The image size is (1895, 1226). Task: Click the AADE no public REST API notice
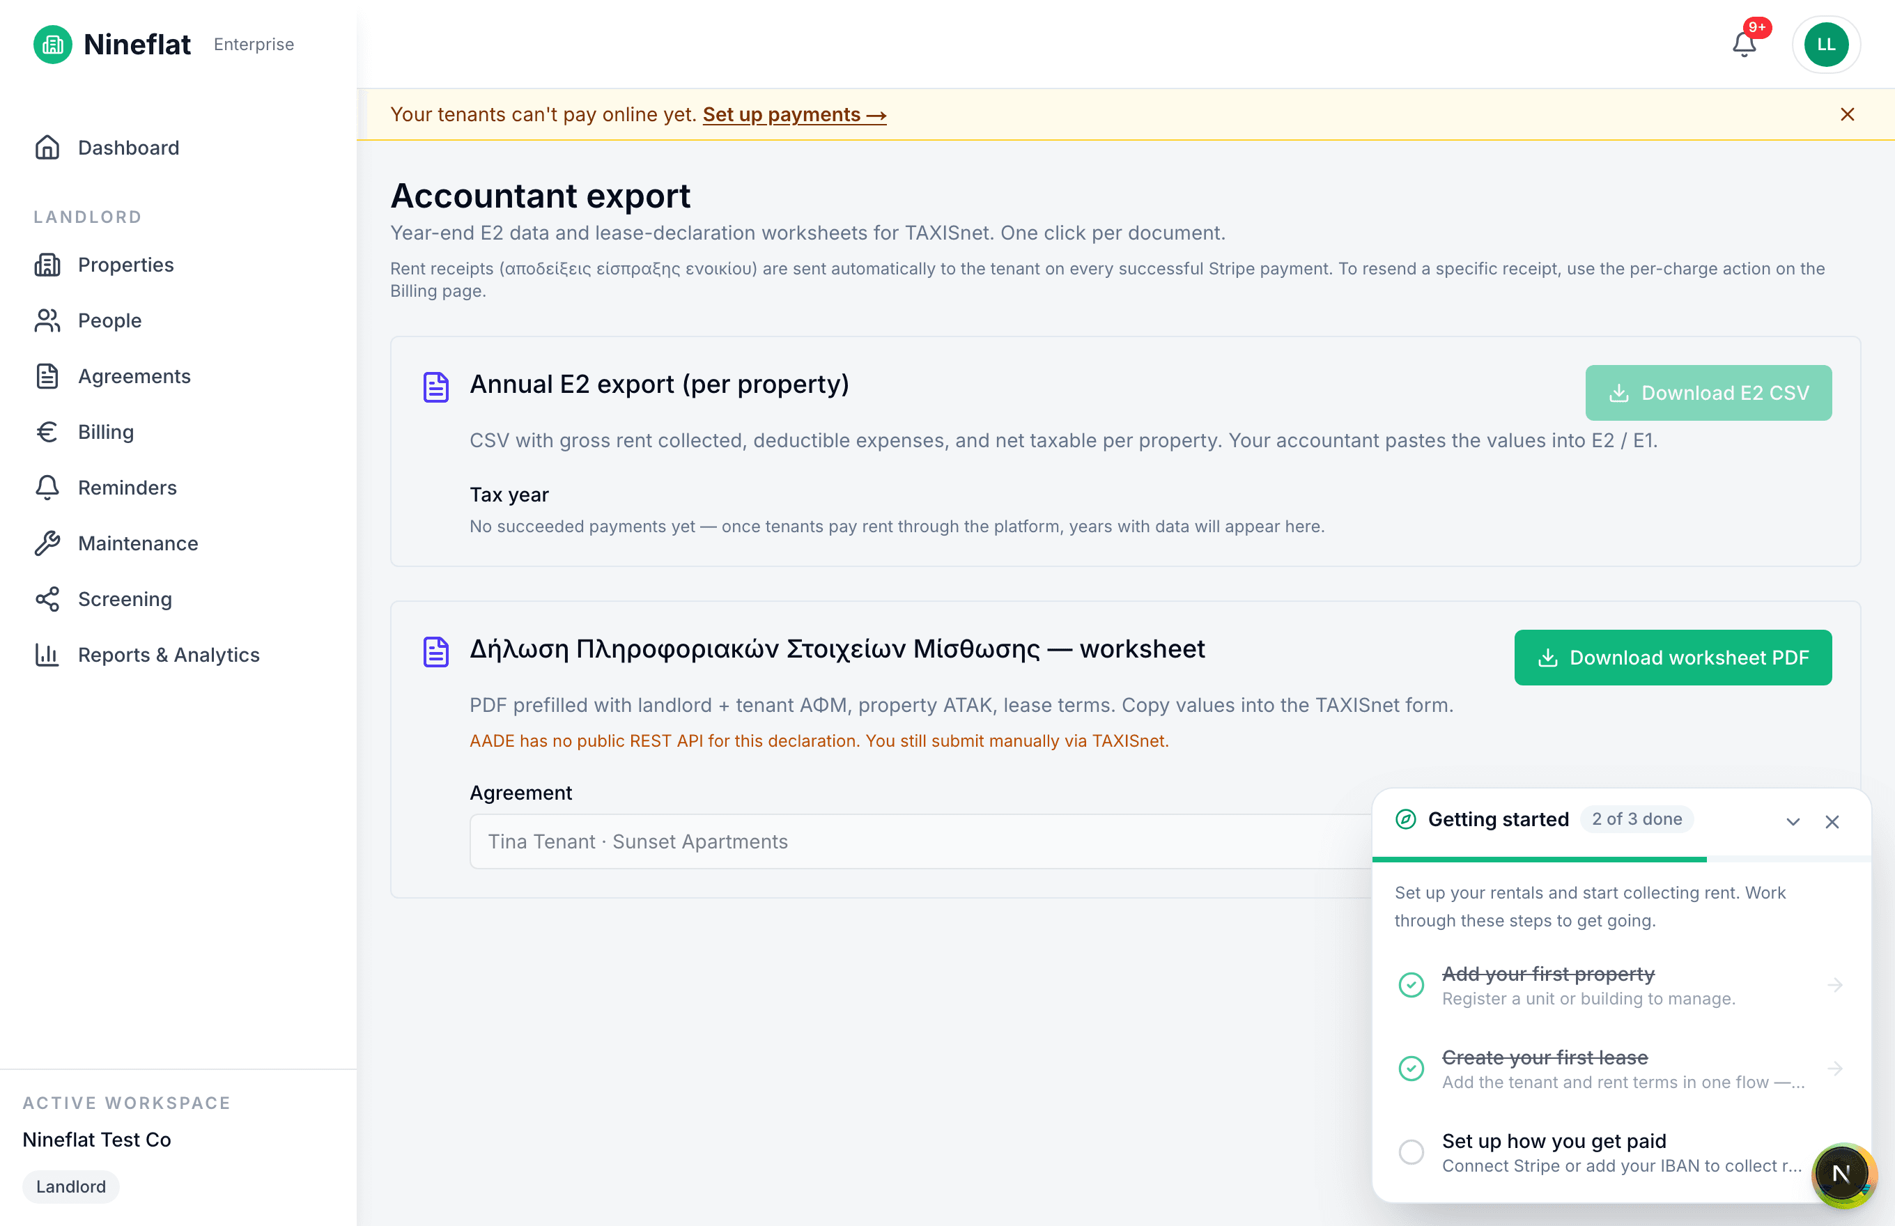point(819,741)
